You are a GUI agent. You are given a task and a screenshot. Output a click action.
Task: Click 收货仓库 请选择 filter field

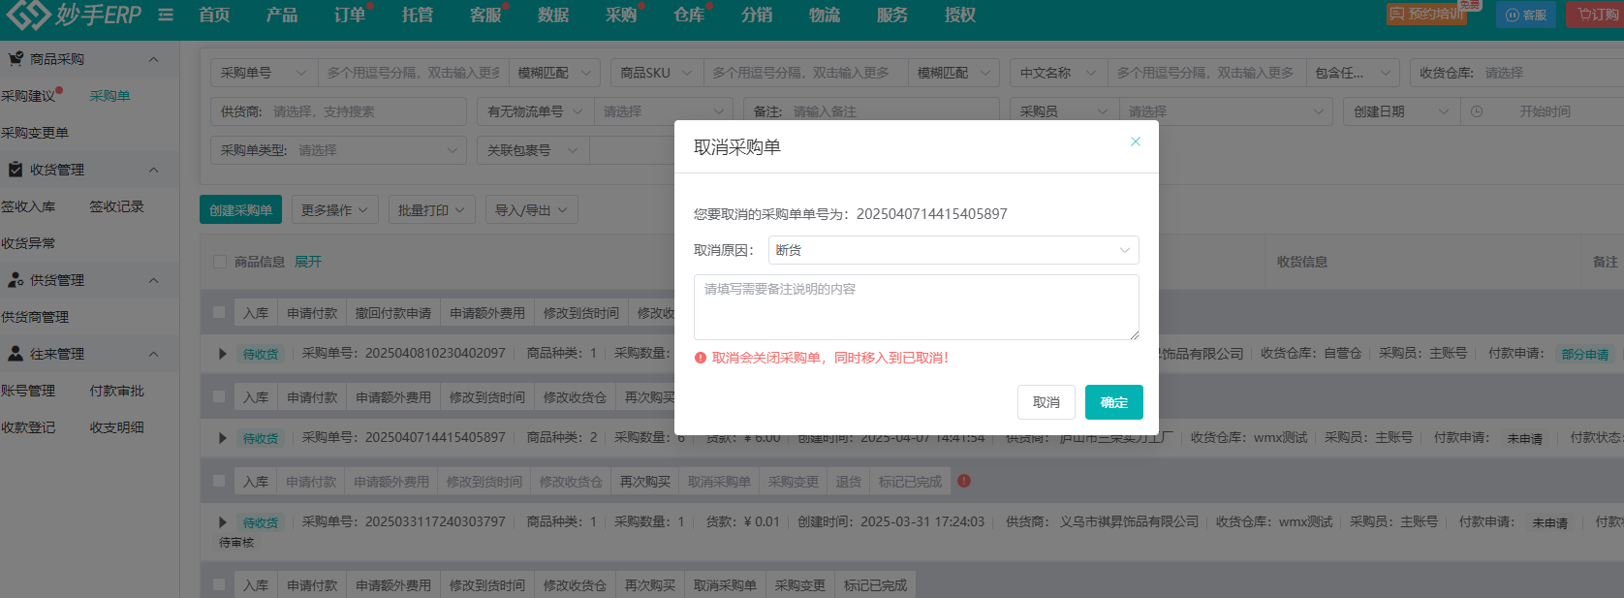pos(1550,73)
